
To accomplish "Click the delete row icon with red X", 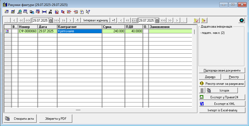I will pyautogui.click(x=38, y=12).
